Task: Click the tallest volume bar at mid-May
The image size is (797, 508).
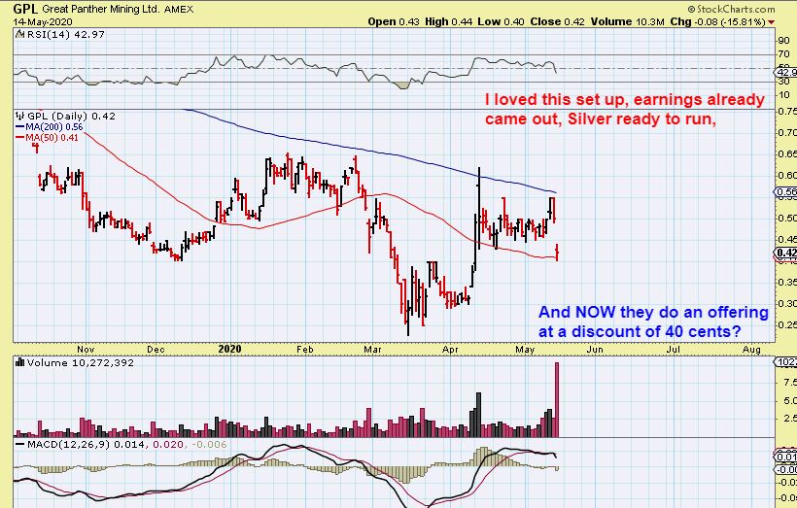Action: [557, 399]
